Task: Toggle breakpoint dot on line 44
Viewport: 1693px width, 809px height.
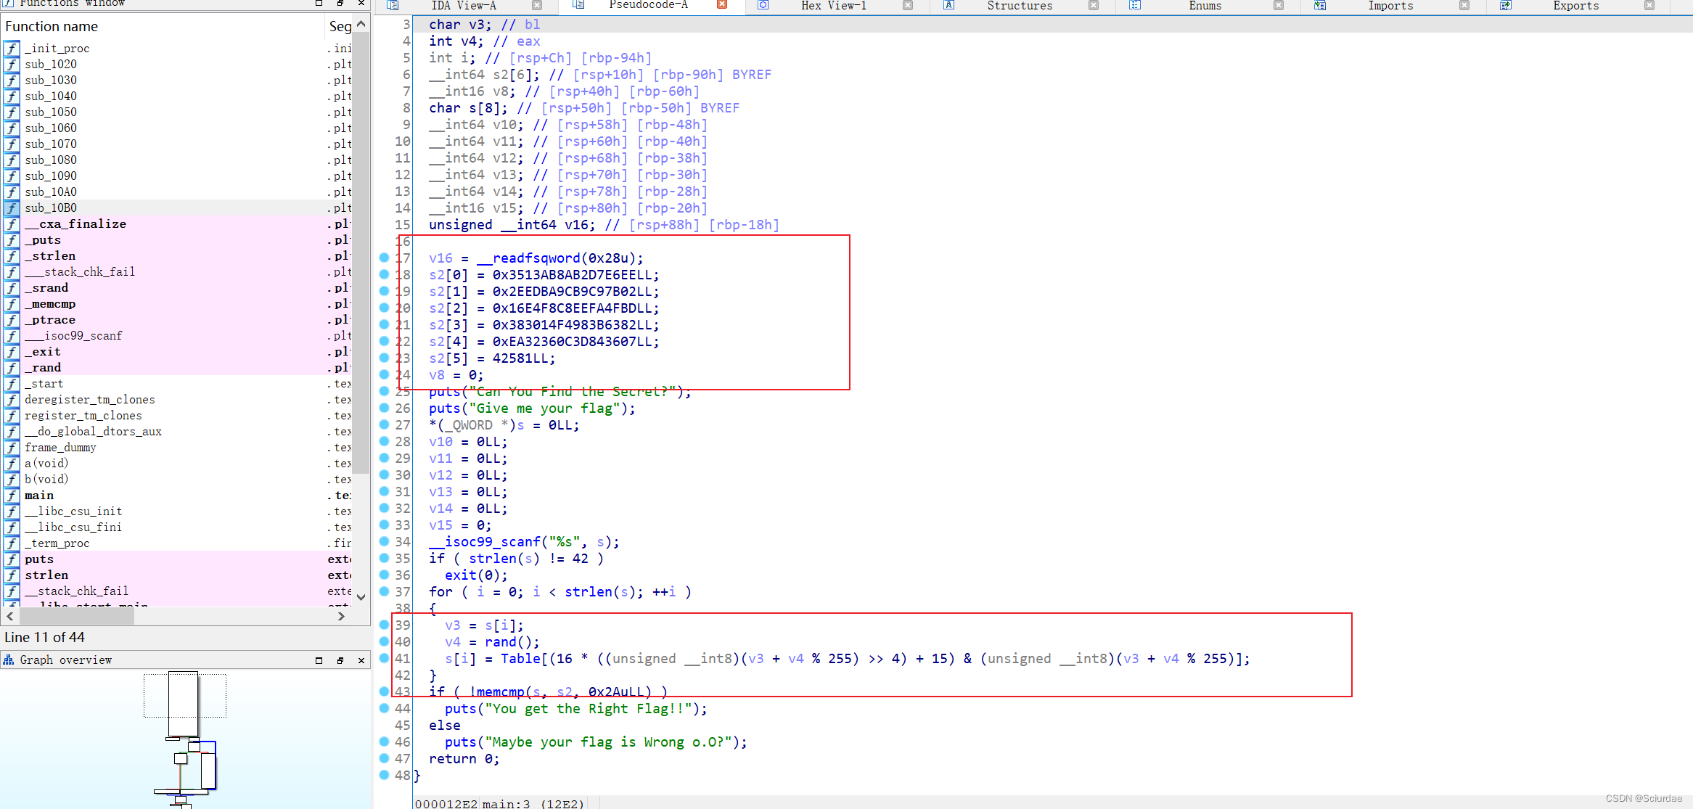Action: [x=384, y=708]
